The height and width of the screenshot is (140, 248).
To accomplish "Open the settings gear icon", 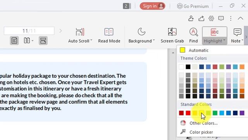I will (211, 18).
